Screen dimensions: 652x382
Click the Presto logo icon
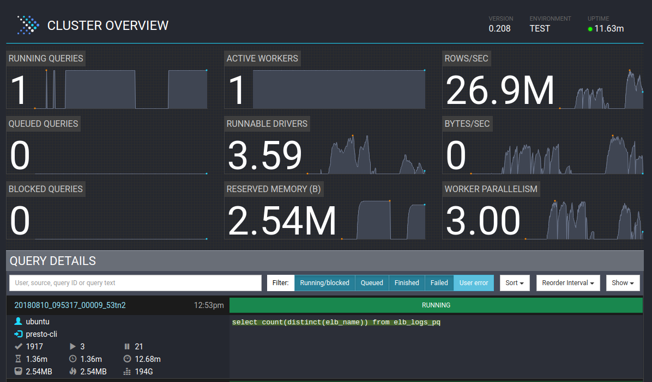click(x=28, y=25)
